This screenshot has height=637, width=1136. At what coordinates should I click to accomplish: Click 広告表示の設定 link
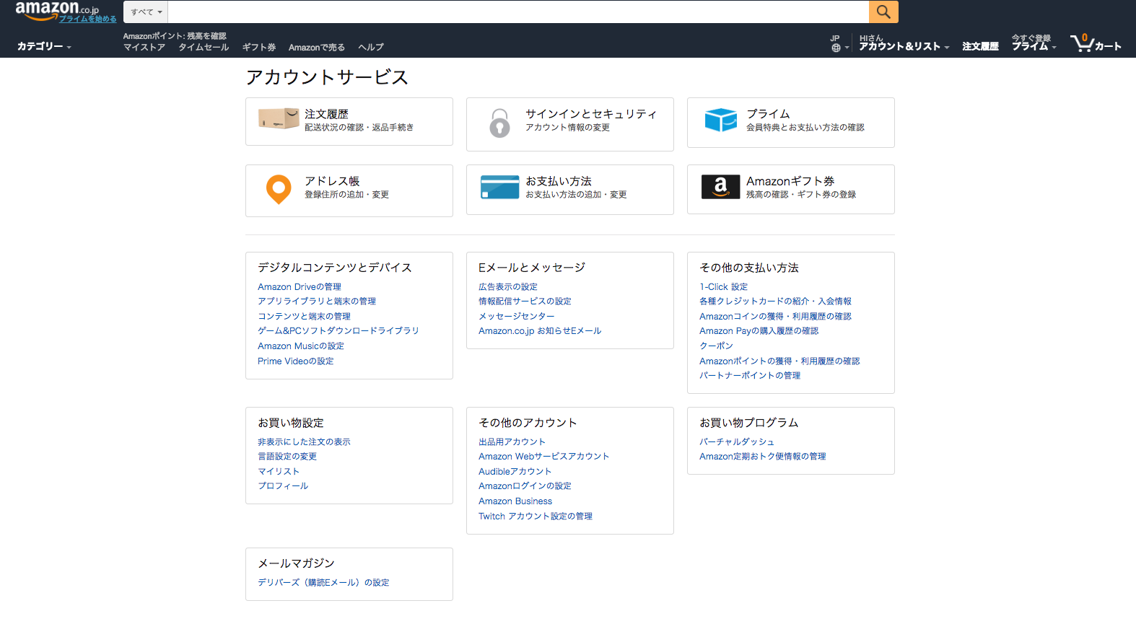tap(508, 287)
